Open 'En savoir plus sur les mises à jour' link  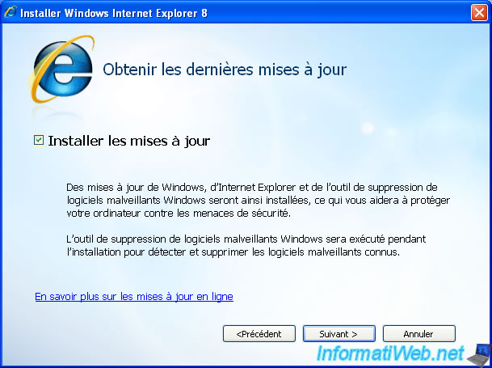pos(134,296)
